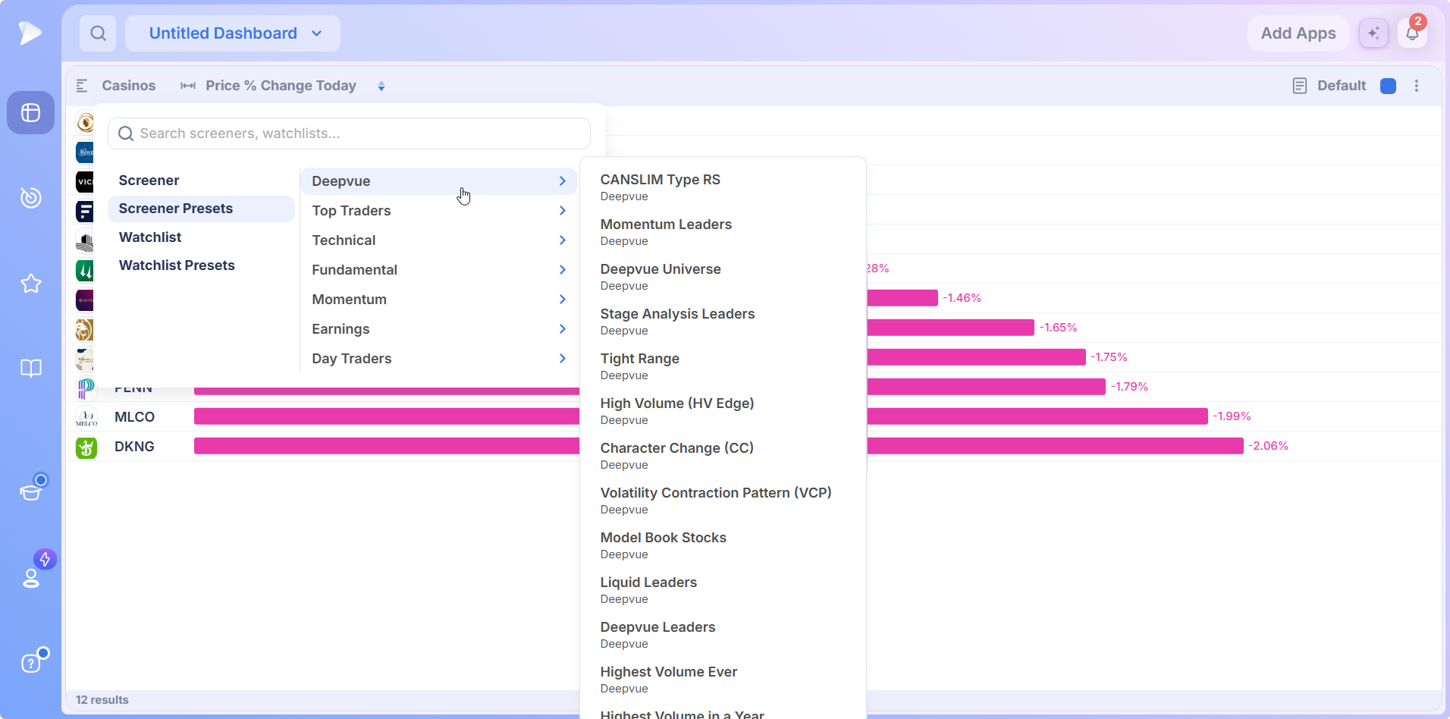The image size is (1450, 719).
Task: Click the blue color swatch
Action: pos(1388,86)
